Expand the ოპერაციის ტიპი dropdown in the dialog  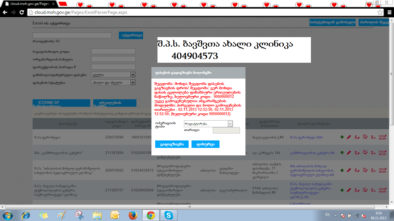click(x=230, y=124)
